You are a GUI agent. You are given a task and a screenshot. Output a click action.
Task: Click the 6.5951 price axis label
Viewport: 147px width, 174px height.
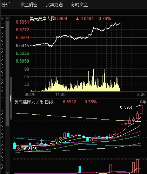(x=22, y=22)
